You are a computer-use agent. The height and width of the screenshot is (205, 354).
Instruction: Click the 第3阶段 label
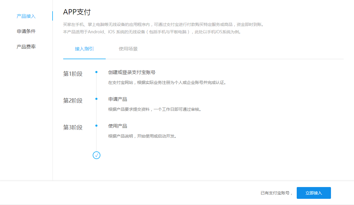tap(73, 128)
